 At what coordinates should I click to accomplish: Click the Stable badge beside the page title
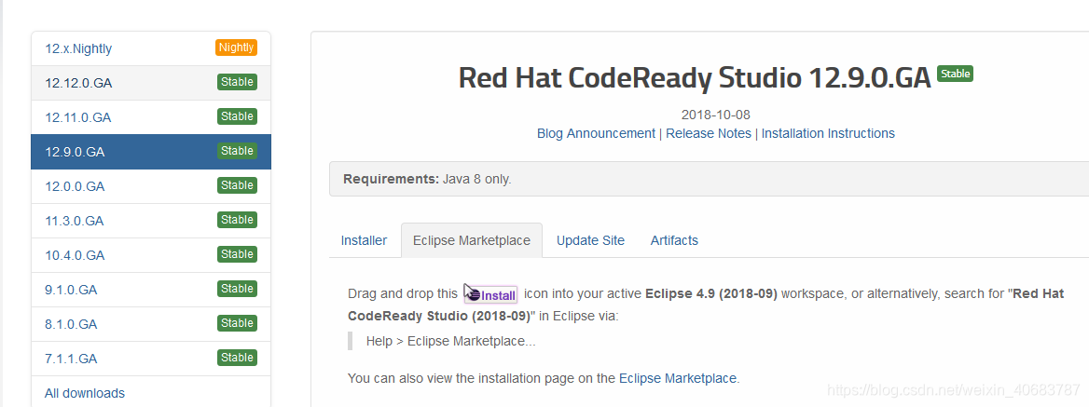pos(955,74)
